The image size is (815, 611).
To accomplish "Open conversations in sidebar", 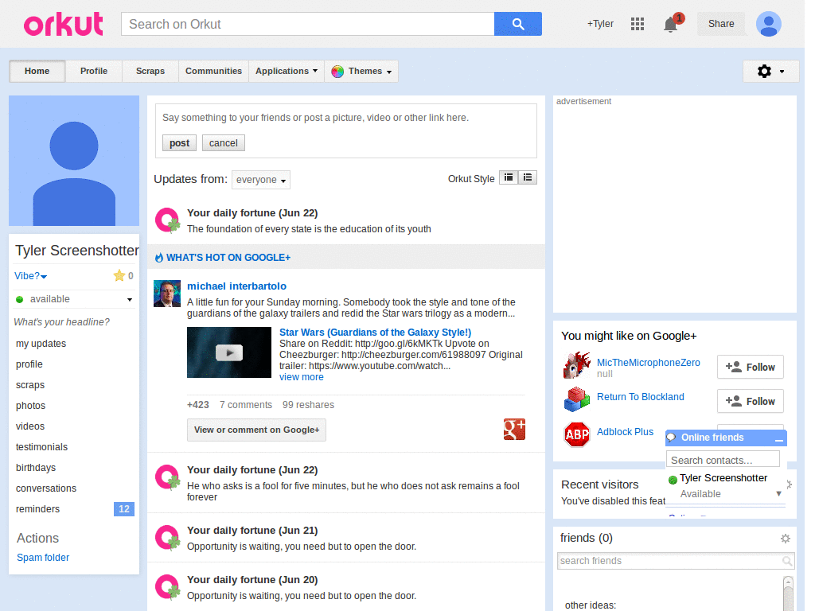I will (x=46, y=488).
